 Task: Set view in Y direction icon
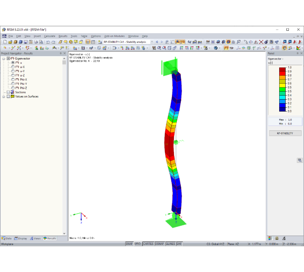point(187,48)
